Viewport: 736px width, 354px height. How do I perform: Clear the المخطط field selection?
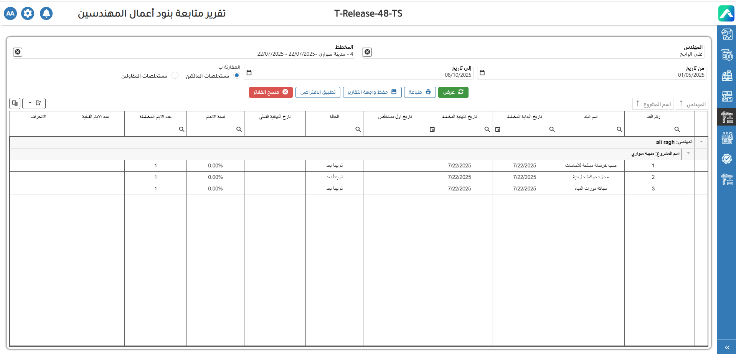tap(18, 52)
